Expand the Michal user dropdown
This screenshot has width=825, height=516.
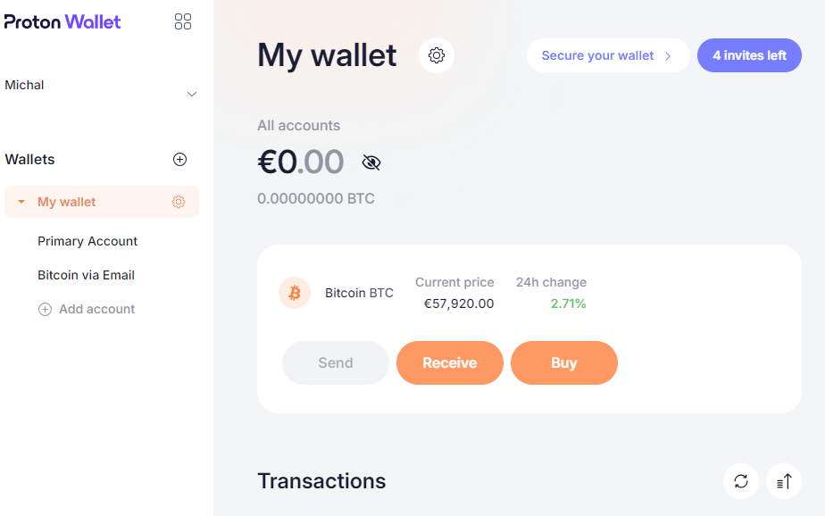click(191, 94)
